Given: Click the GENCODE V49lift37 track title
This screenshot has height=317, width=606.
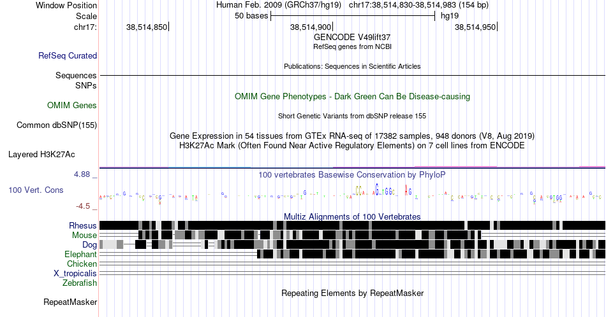Looking at the screenshot, I should (x=352, y=38).
